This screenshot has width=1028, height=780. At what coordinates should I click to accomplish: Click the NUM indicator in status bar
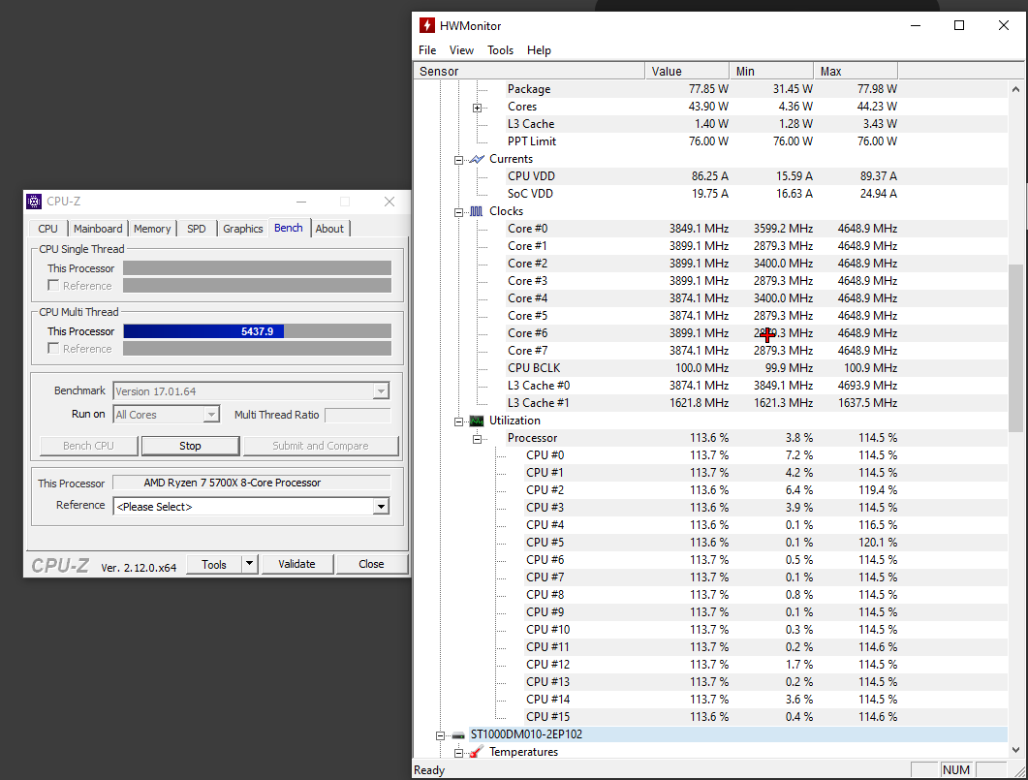pyautogui.click(x=956, y=770)
